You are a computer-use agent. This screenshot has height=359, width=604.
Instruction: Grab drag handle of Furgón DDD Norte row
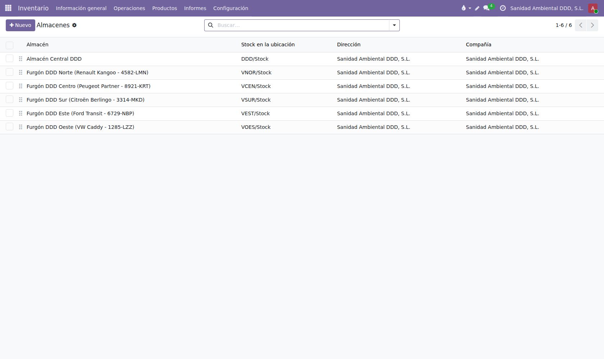[x=20, y=73]
